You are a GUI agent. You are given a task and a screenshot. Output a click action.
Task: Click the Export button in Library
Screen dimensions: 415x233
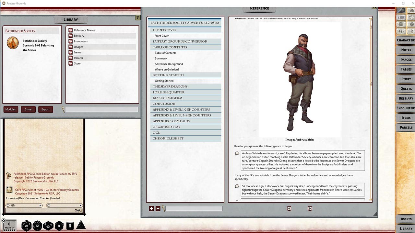[45, 109]
